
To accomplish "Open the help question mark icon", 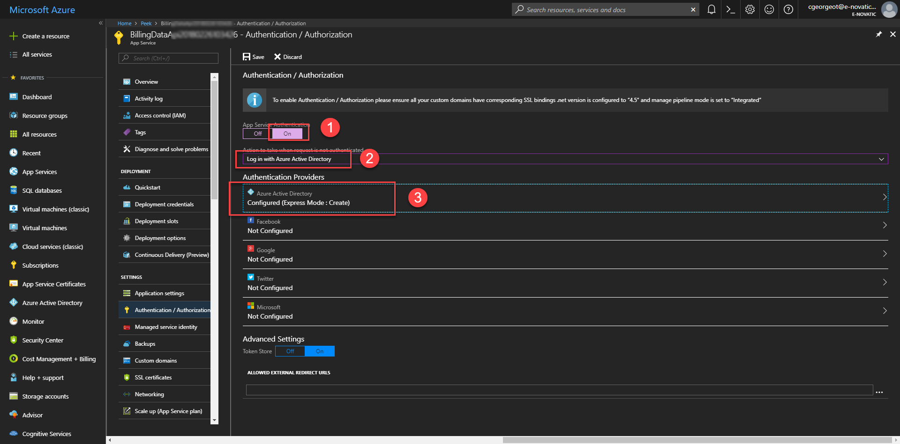I will click(788, 9).
